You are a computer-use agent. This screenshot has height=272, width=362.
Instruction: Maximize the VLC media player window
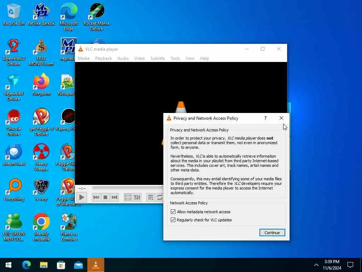(x=263, y=49)
